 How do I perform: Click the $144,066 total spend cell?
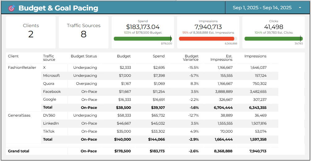[156, 139]
